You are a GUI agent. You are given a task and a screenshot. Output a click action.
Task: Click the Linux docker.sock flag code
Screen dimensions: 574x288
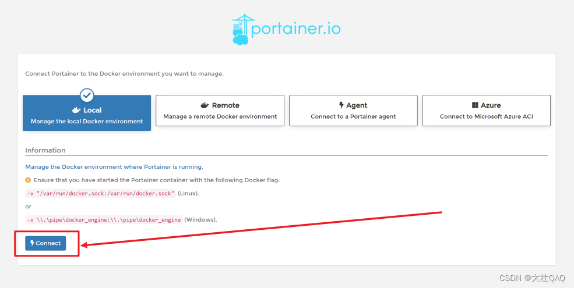[101, 193]
